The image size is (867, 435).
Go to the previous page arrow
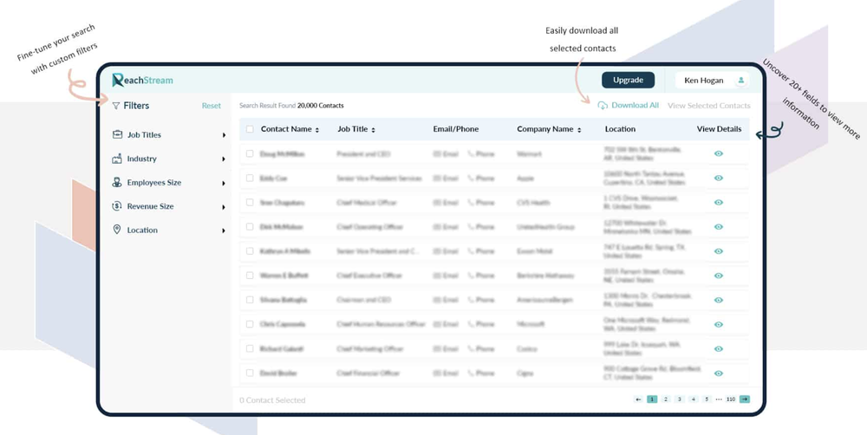639,399
